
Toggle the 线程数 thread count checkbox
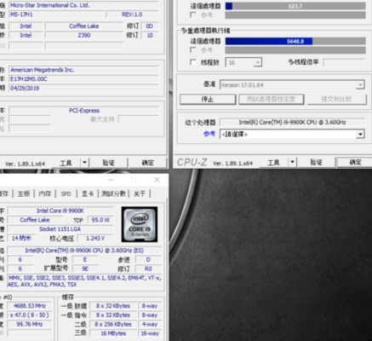193,62
